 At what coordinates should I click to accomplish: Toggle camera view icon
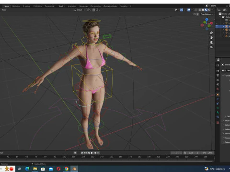[x=211, y=43]
